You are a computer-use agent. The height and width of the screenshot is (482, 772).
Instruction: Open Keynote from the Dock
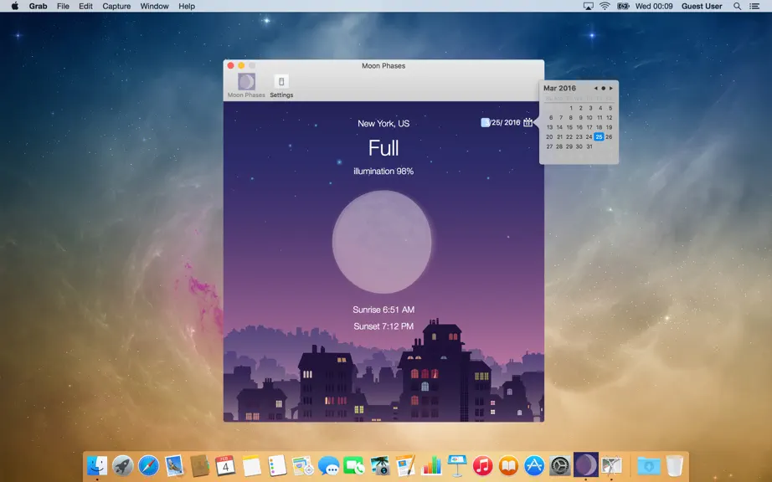pos(457,465)
